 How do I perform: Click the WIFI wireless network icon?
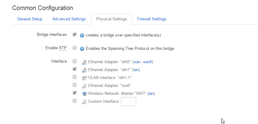coord(85,94)
